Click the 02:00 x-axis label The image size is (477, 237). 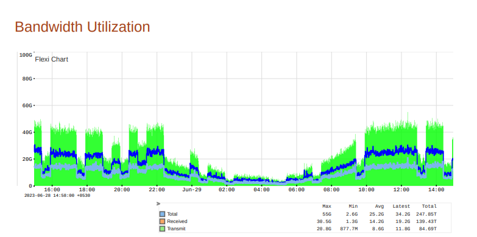pyautogui.click(x=227, y=189)
